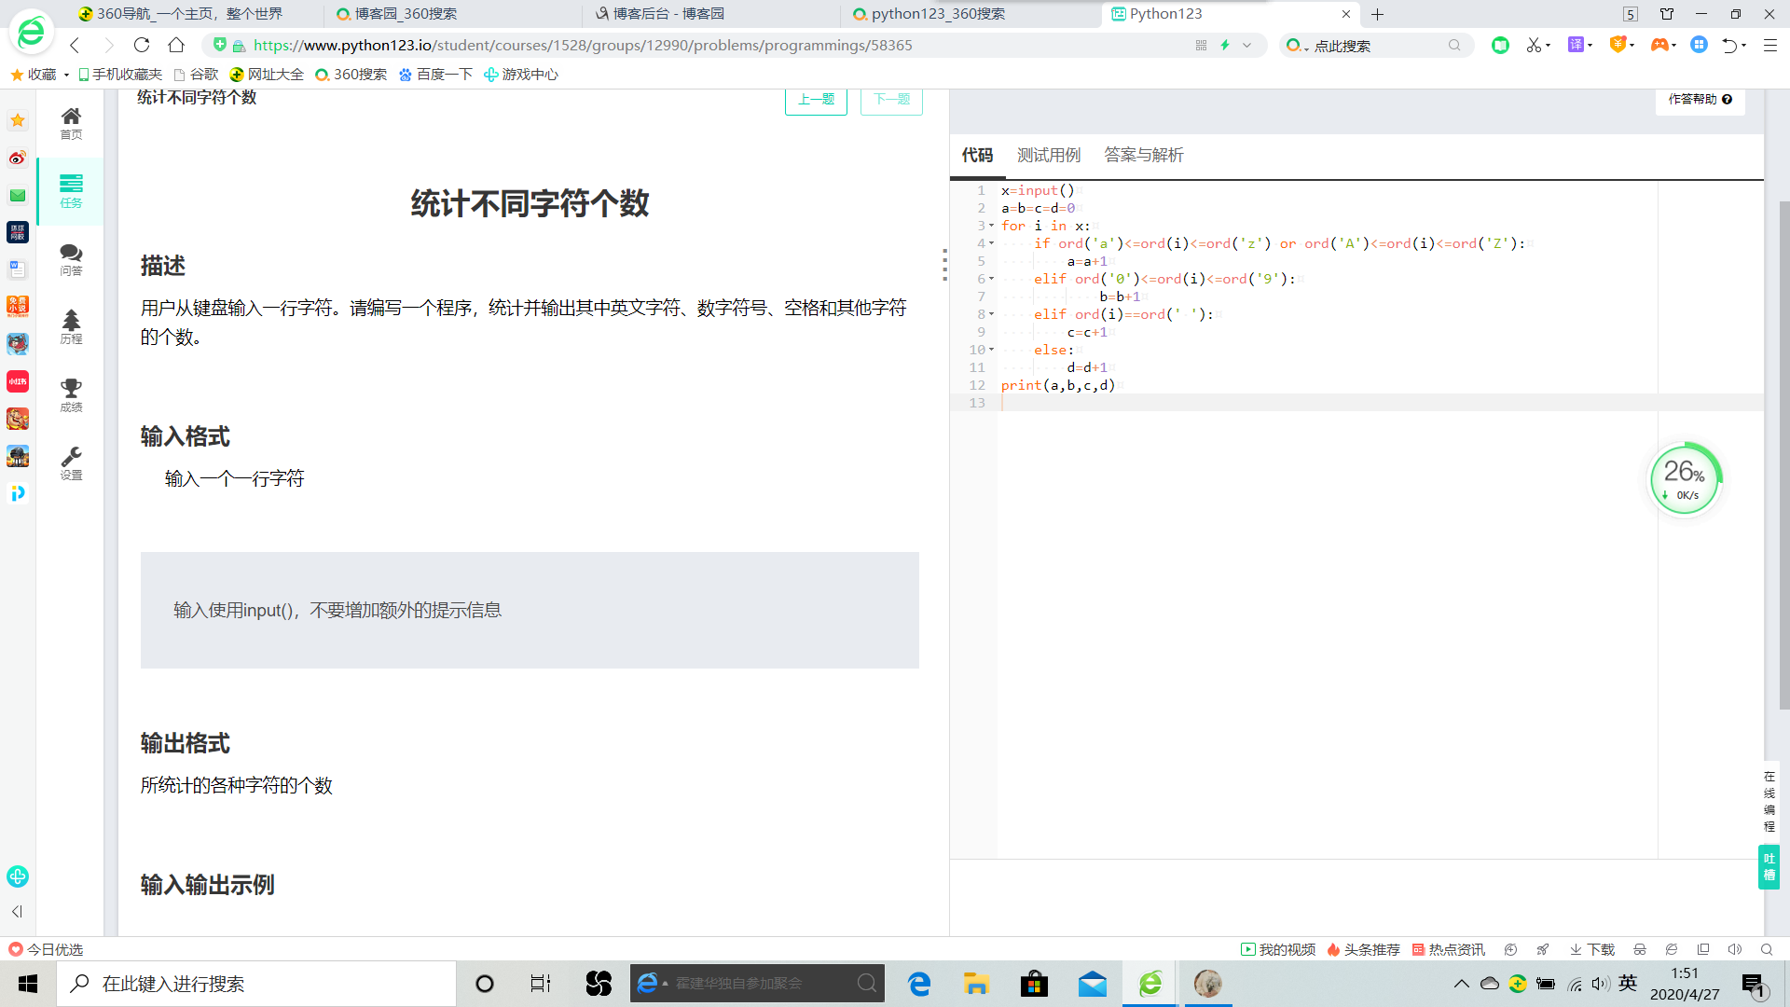Click the 26% download speed indicator

point(1685,479)
